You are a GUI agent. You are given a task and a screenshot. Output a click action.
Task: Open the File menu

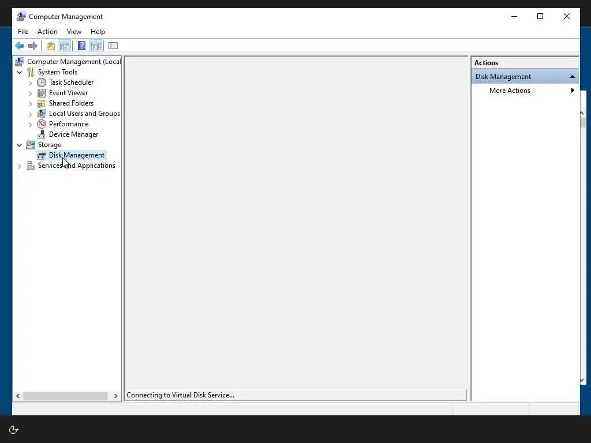pos(23,32)
